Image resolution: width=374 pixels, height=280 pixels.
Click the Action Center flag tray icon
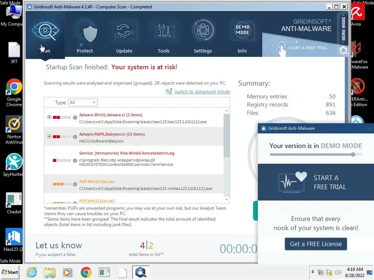[x=329, y=272]
